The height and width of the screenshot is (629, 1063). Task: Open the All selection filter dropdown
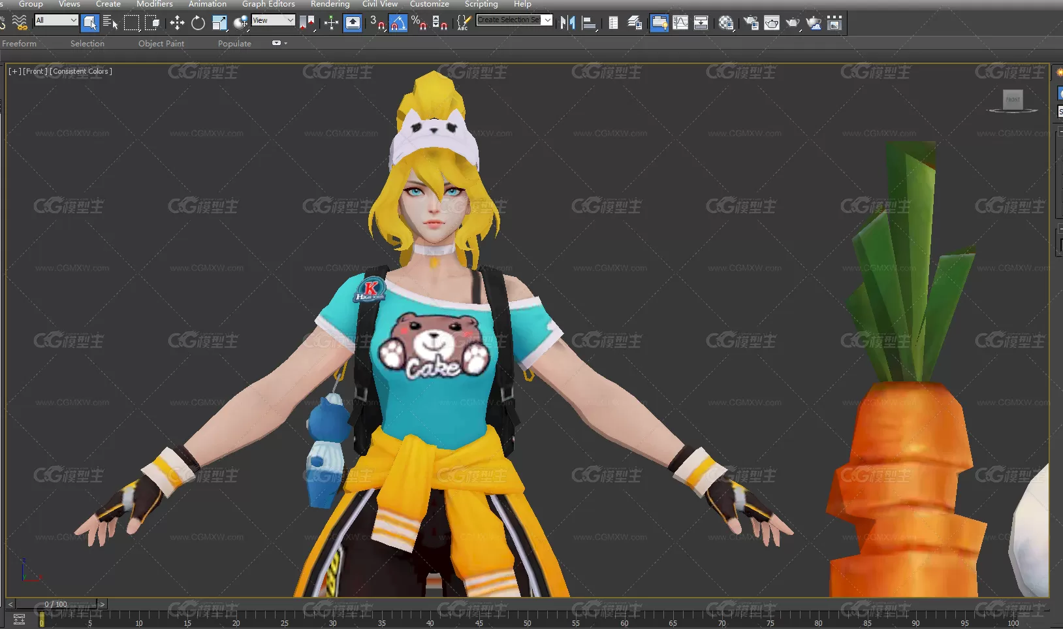point(56,20)
